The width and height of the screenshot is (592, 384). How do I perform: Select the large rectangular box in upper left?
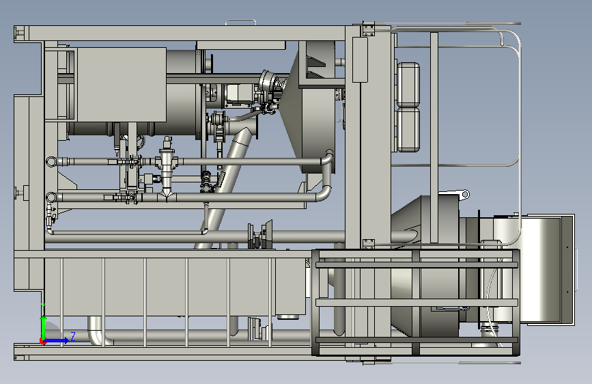(121, 84)
